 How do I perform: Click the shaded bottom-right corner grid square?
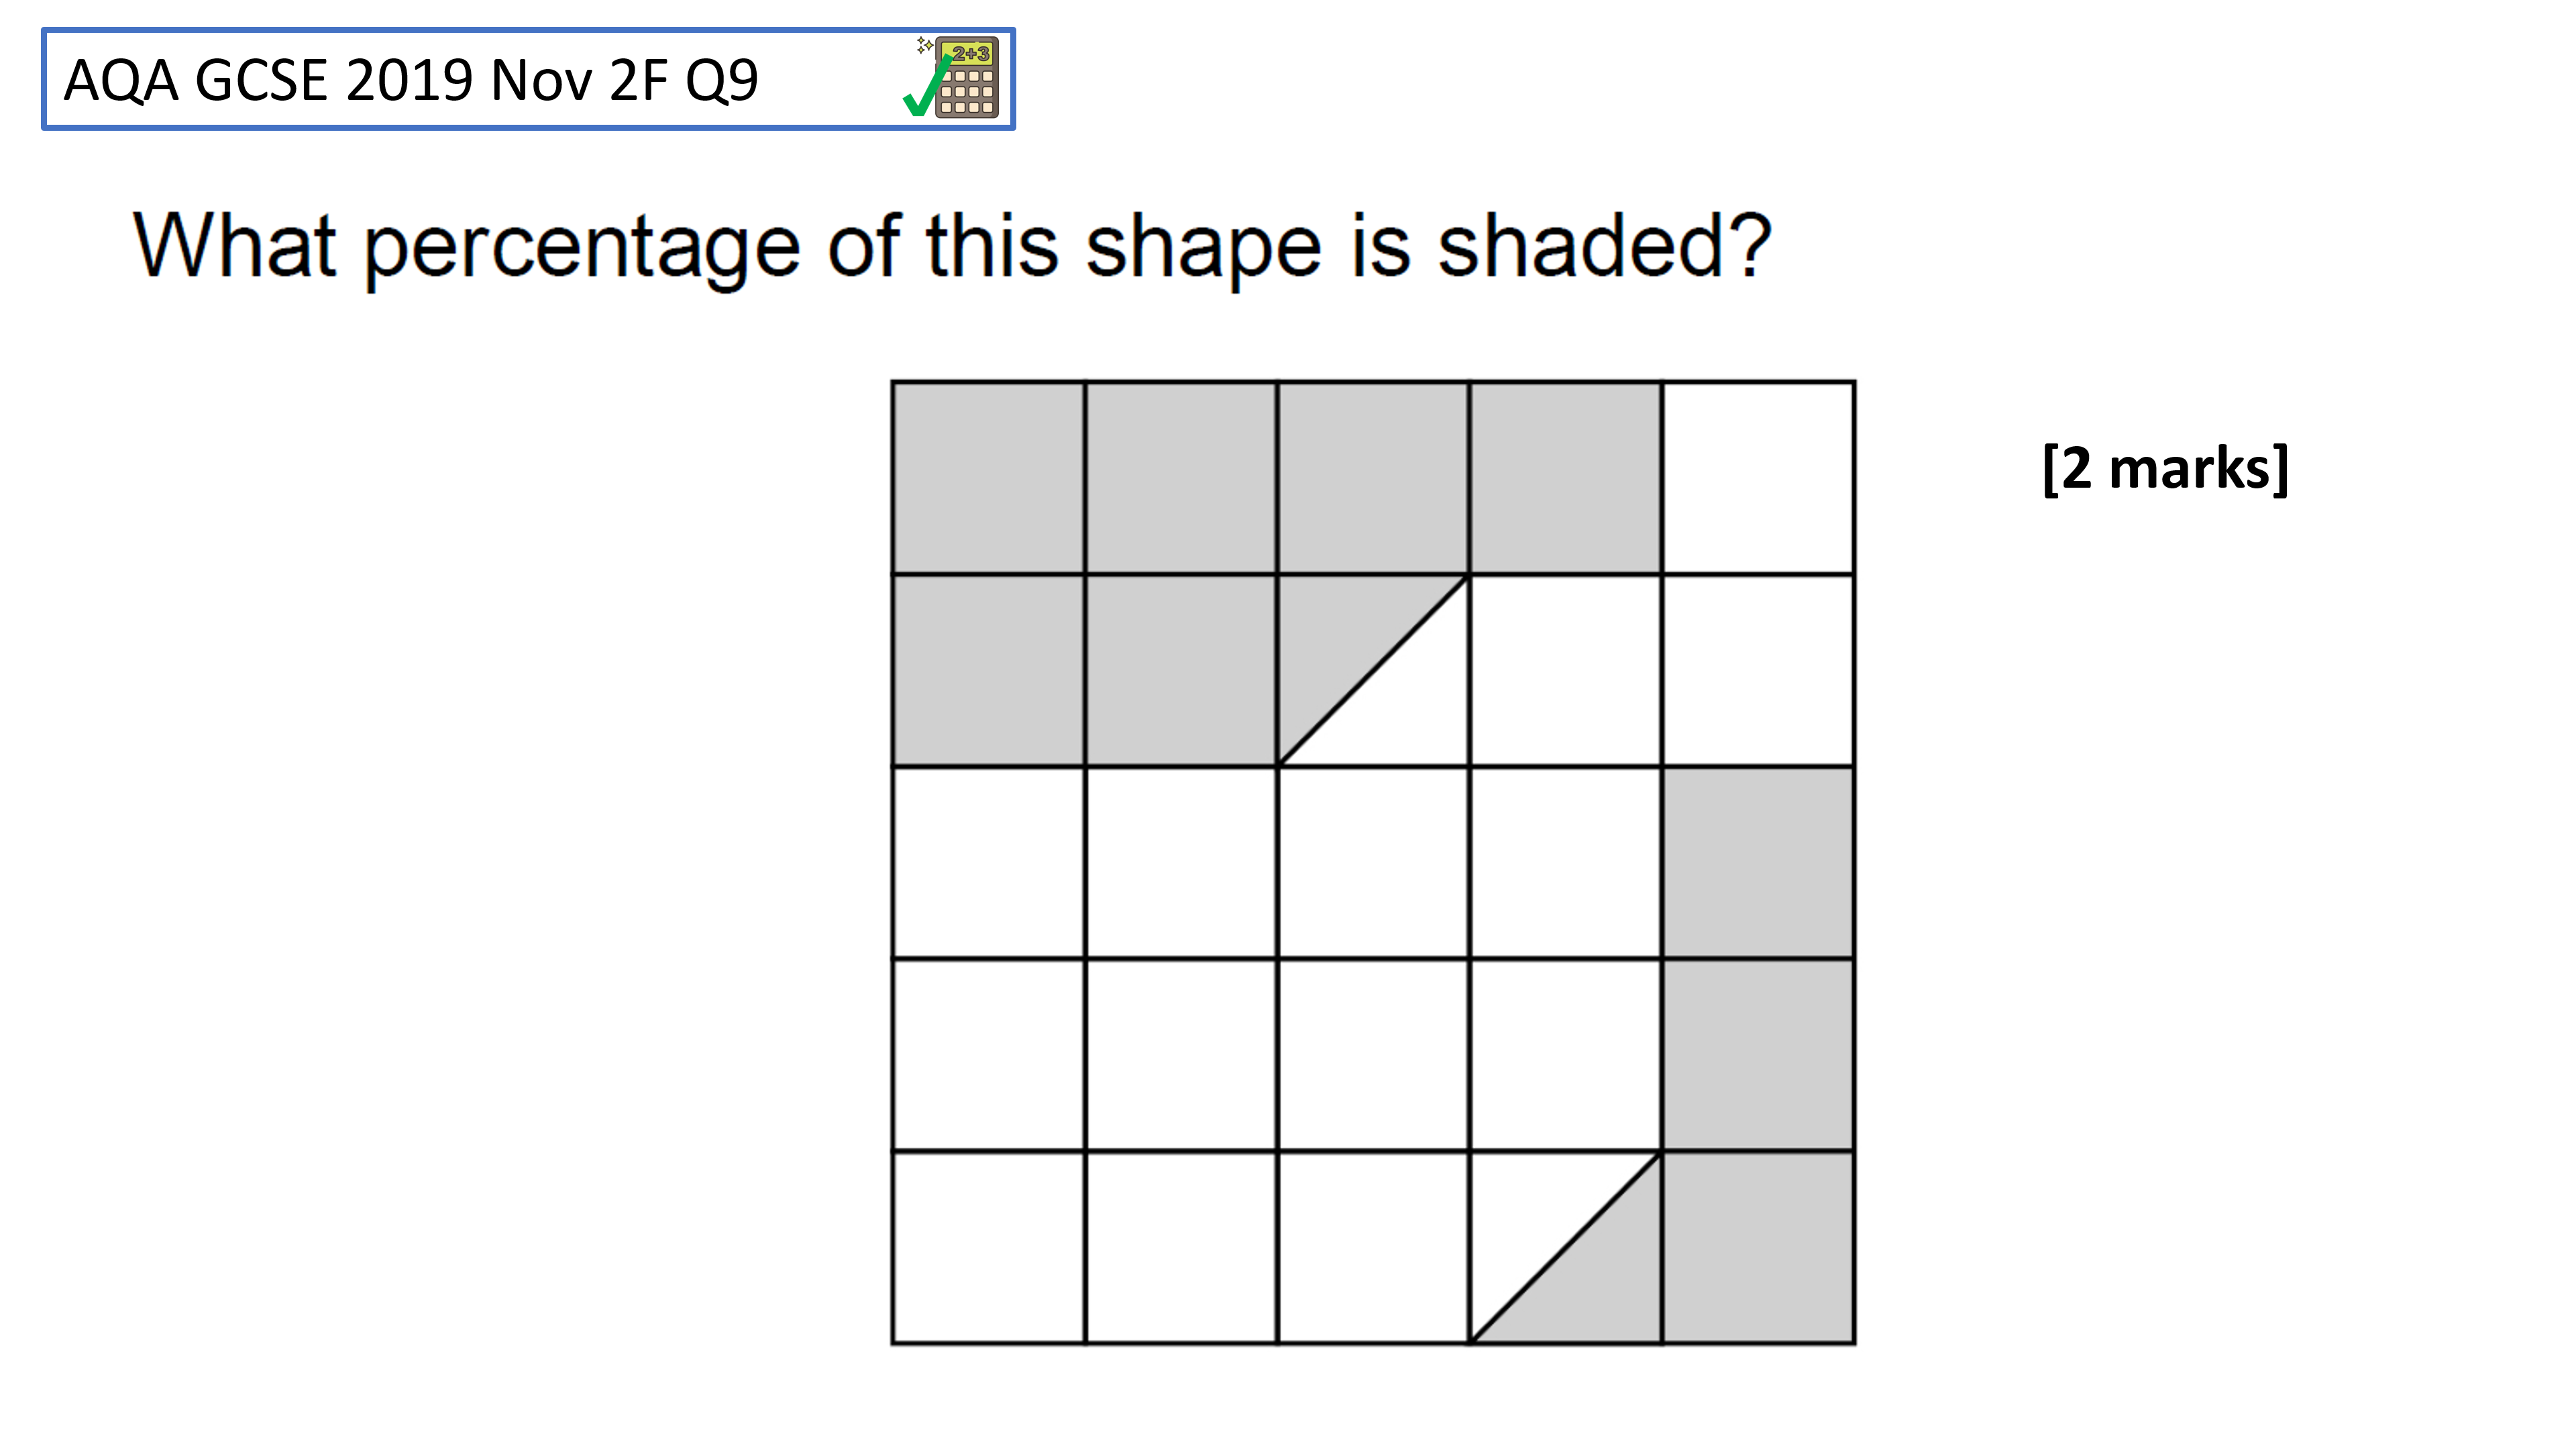point(1758,1247)
